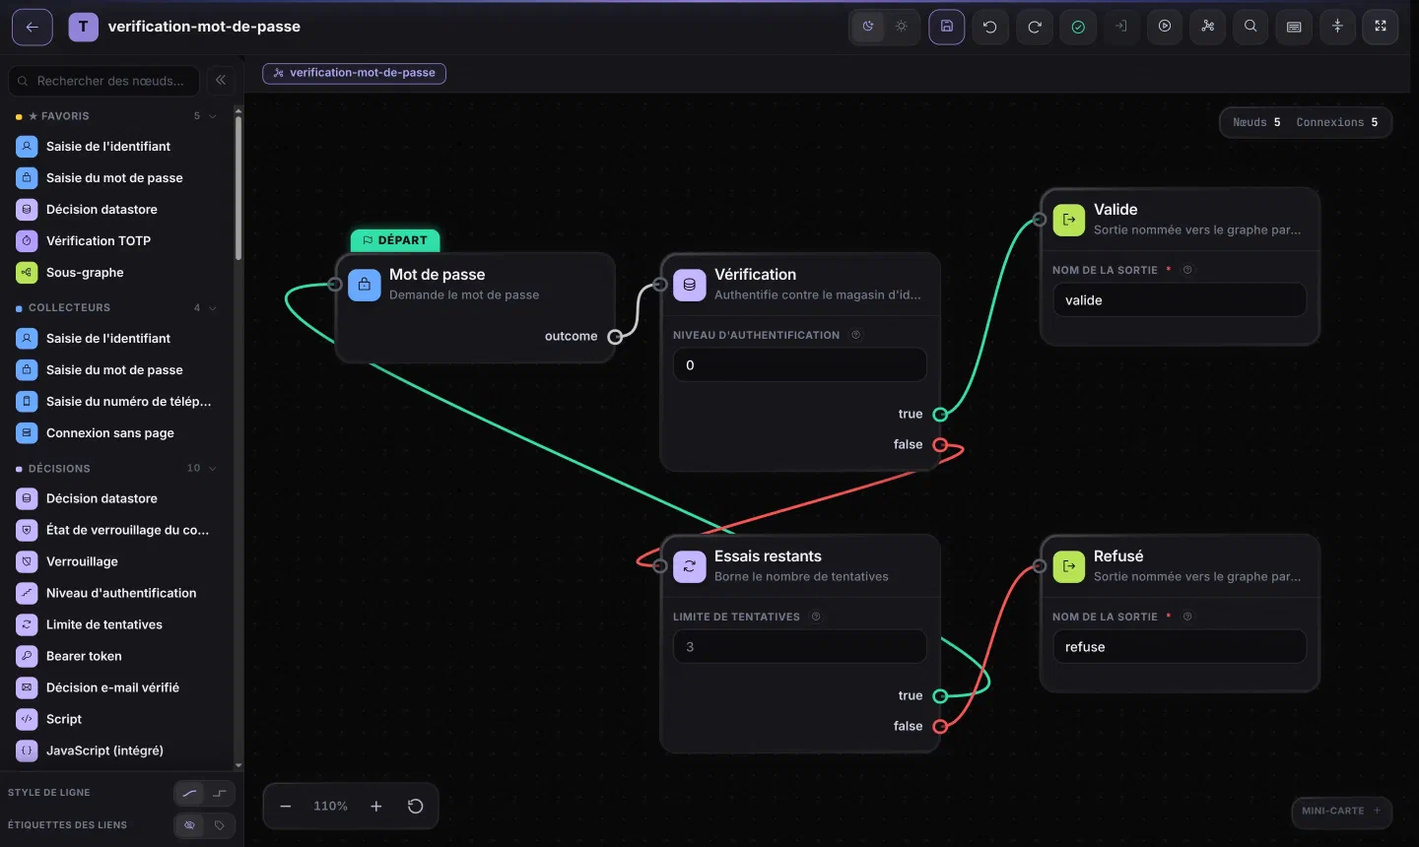Zoom out with the minus button
The height and width of the screenshot is (847, 1419).
tap(286, 806)
